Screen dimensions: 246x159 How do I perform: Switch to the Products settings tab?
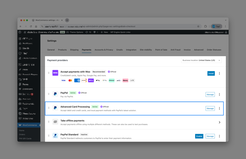(x=62, y=50)
